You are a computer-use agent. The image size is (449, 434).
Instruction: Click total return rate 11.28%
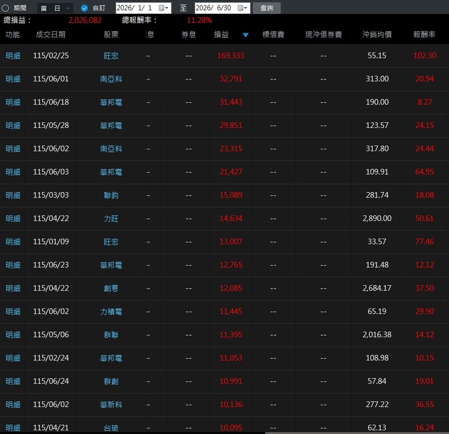(x=200, y=20)
